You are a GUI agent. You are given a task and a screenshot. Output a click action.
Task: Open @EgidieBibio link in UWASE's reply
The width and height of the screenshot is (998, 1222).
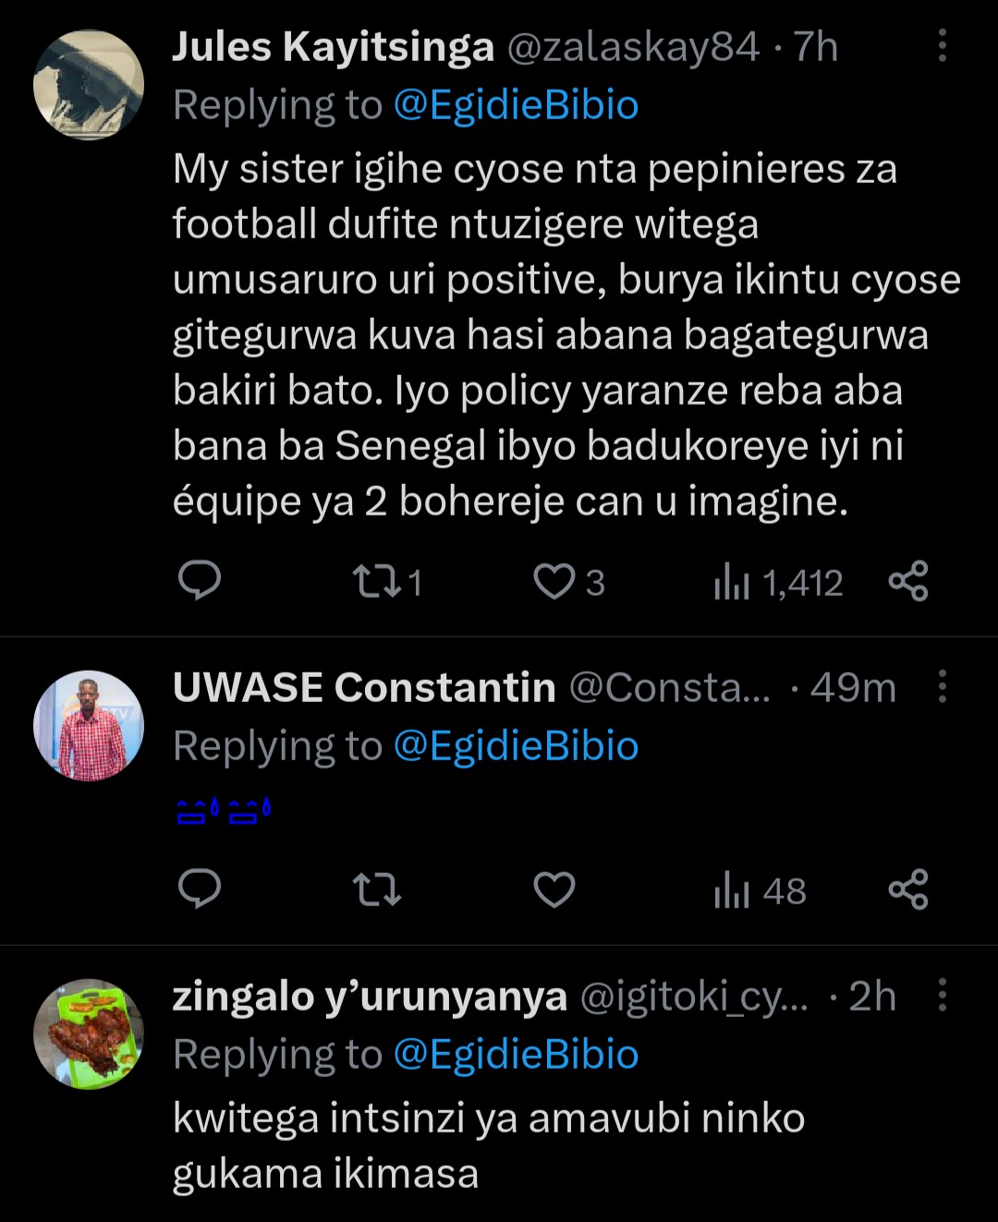pos(516,746)
